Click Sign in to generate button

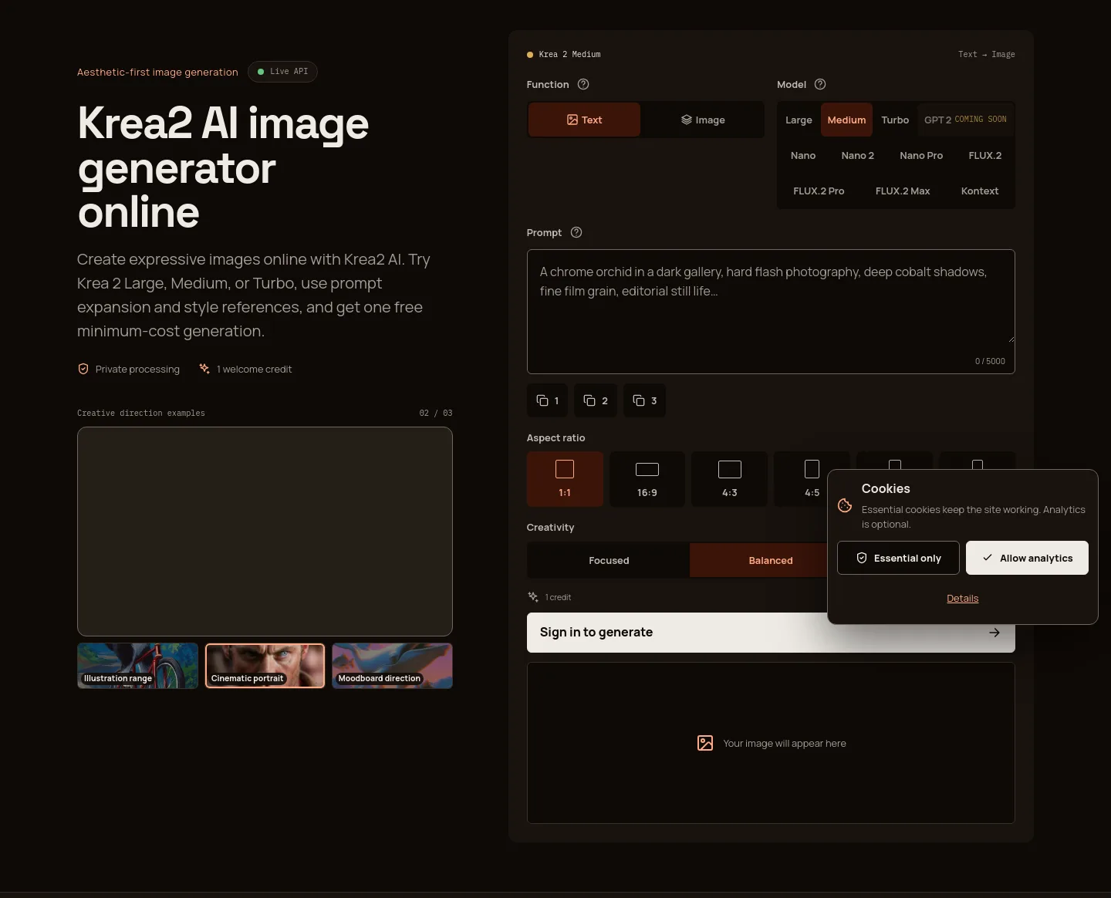[x=771, y=633]
